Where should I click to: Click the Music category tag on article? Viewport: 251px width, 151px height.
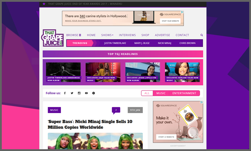[54, 110]
